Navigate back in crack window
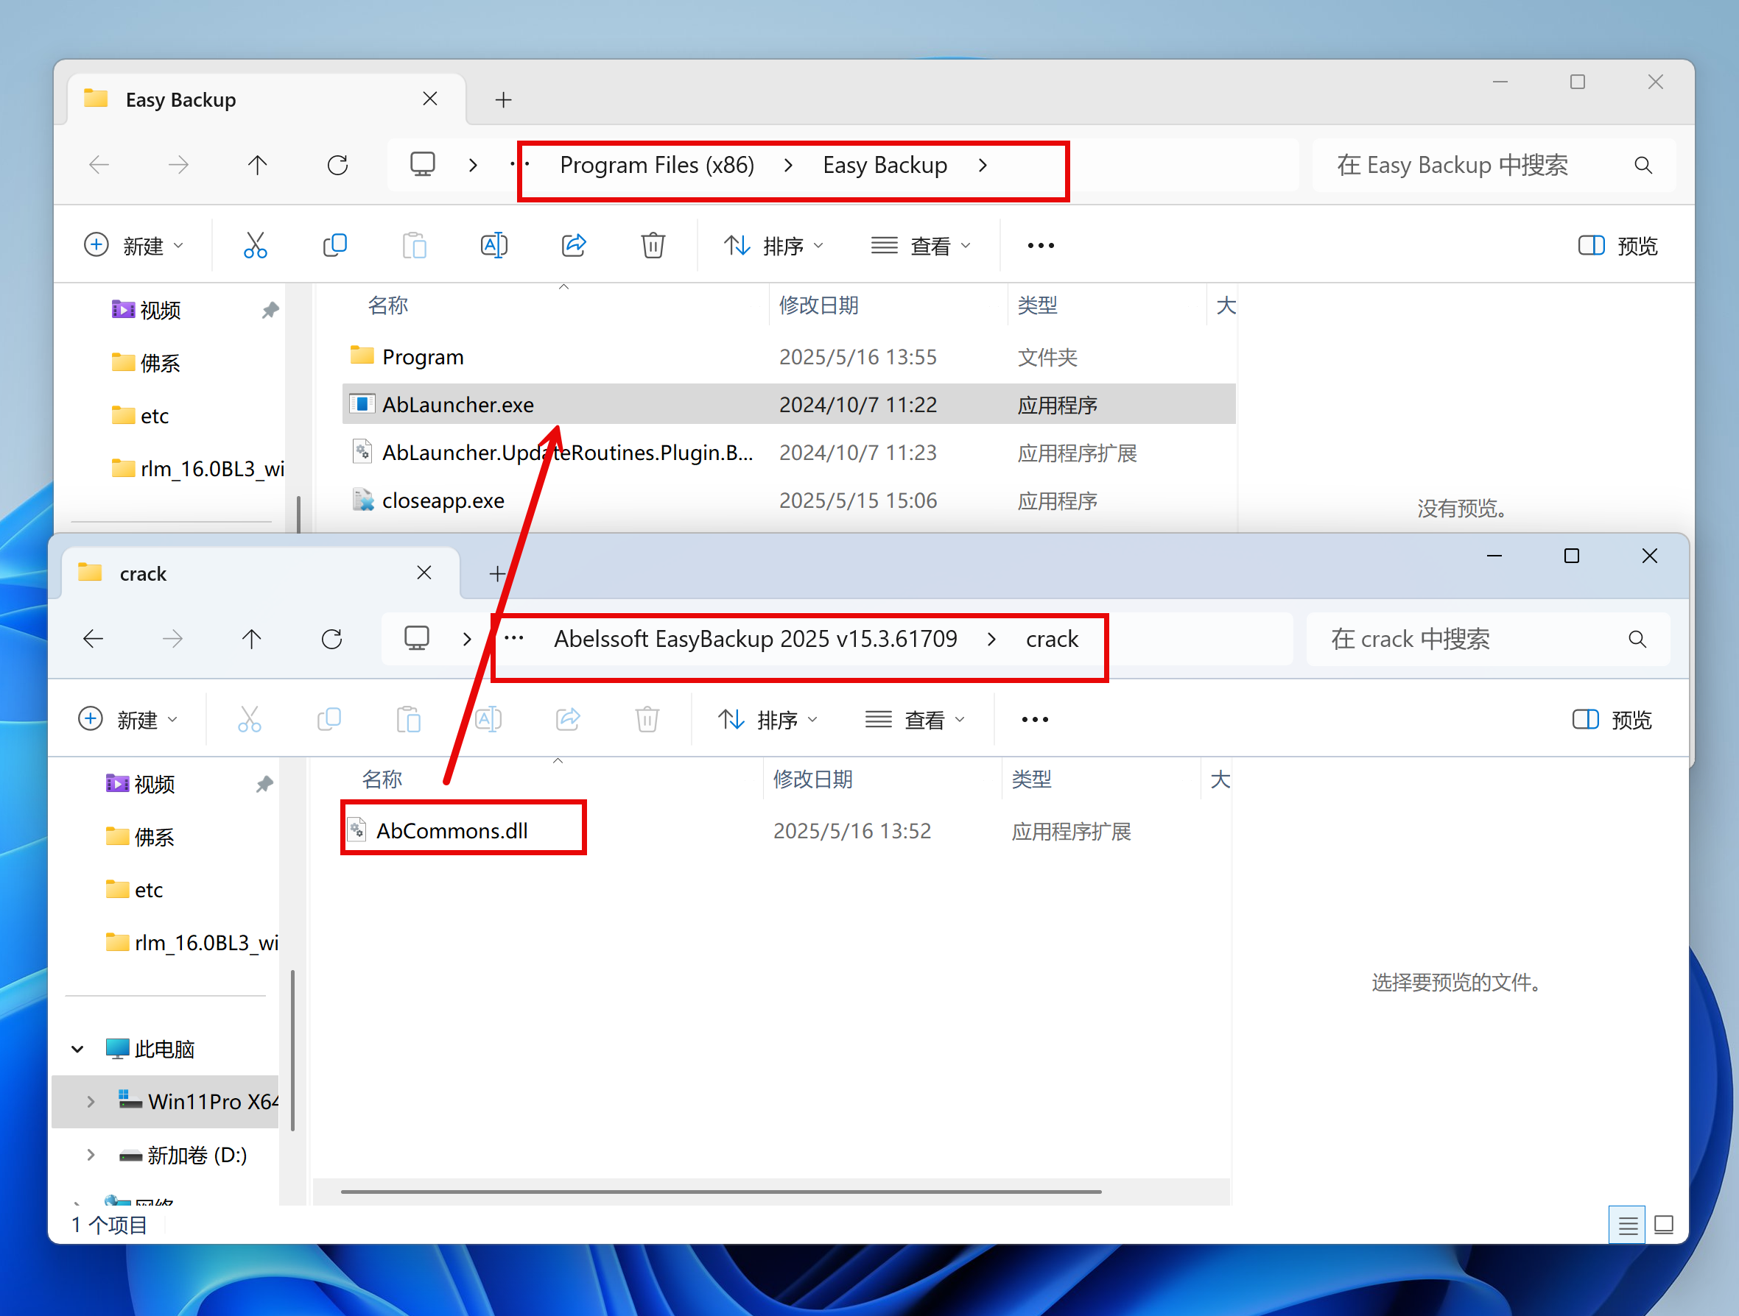 point(94,639)
